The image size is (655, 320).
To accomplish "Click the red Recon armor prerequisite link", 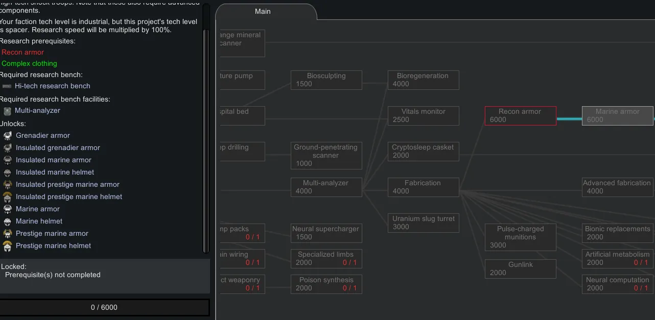I will [23, 52].
